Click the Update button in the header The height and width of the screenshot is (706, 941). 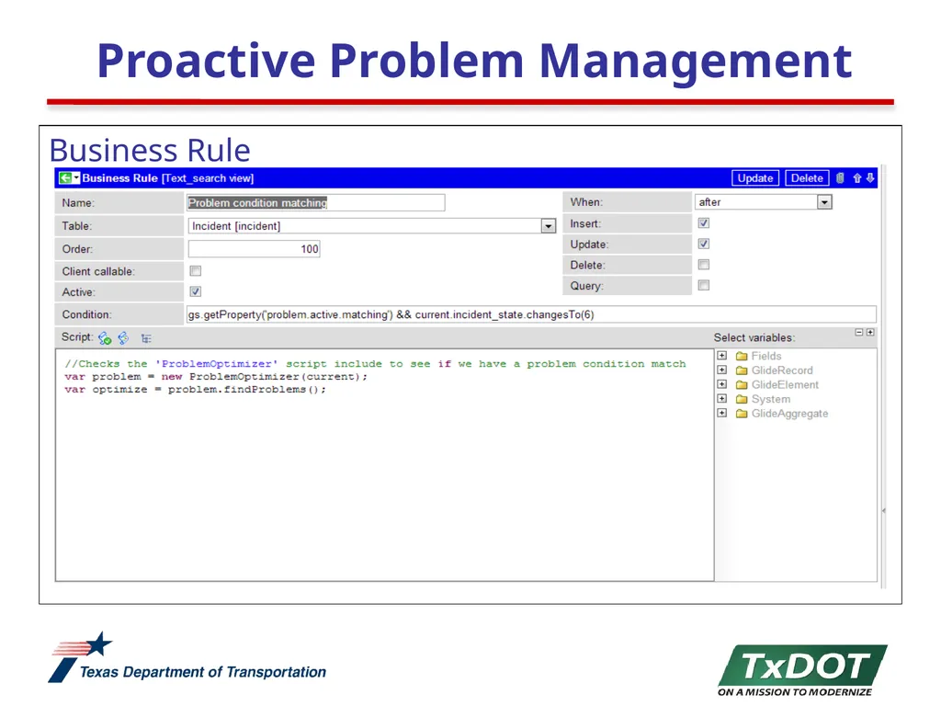click(x=755, y=178)
